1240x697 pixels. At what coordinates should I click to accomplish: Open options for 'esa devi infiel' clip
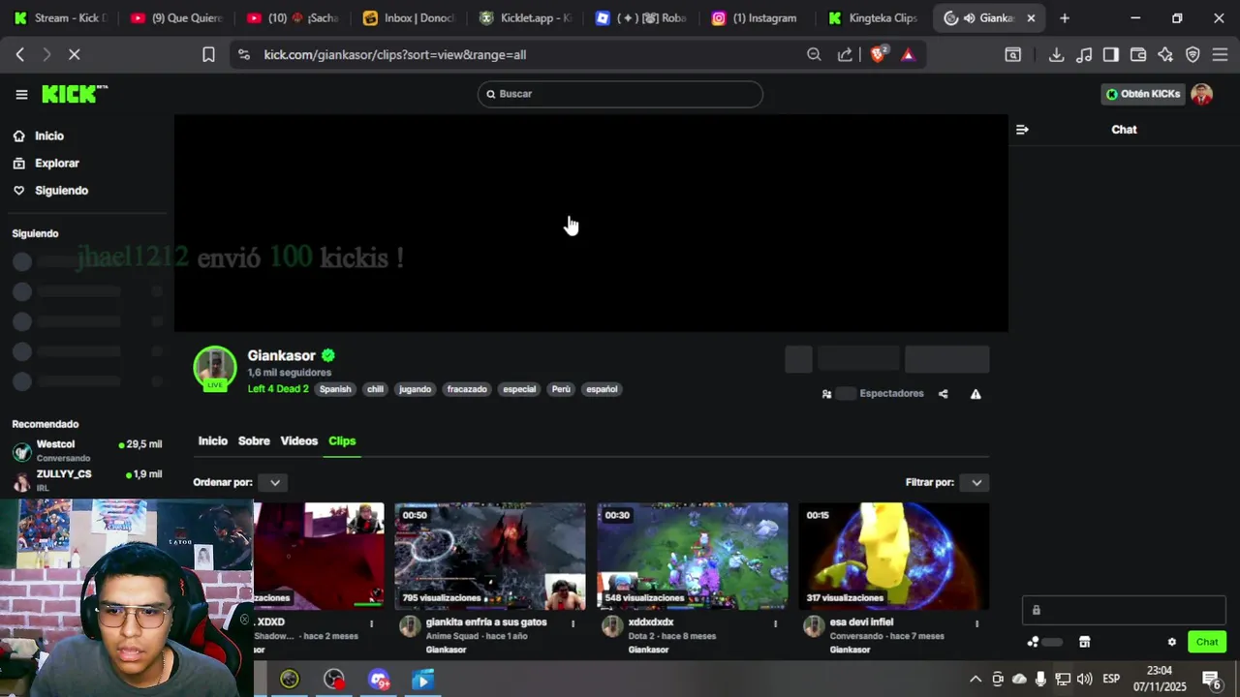(x=976, y=624)
